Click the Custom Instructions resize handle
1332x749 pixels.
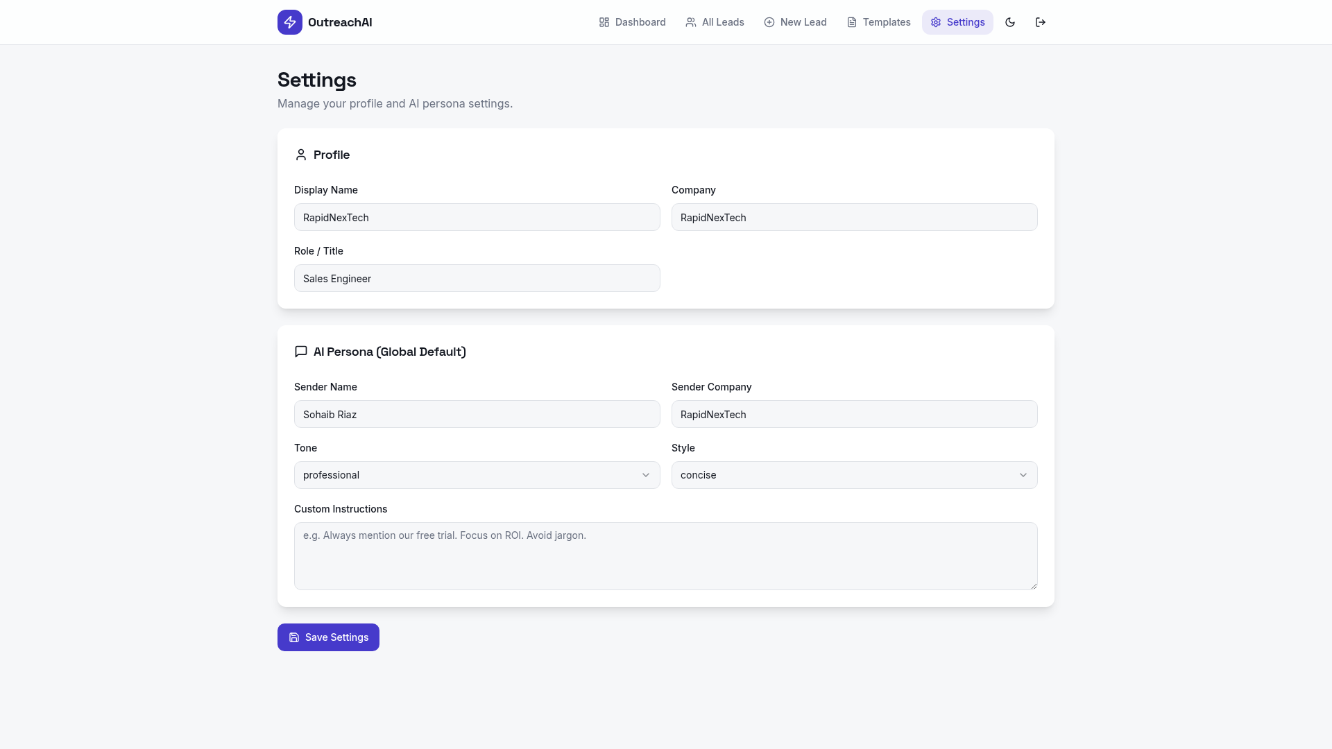[1033, 585]
